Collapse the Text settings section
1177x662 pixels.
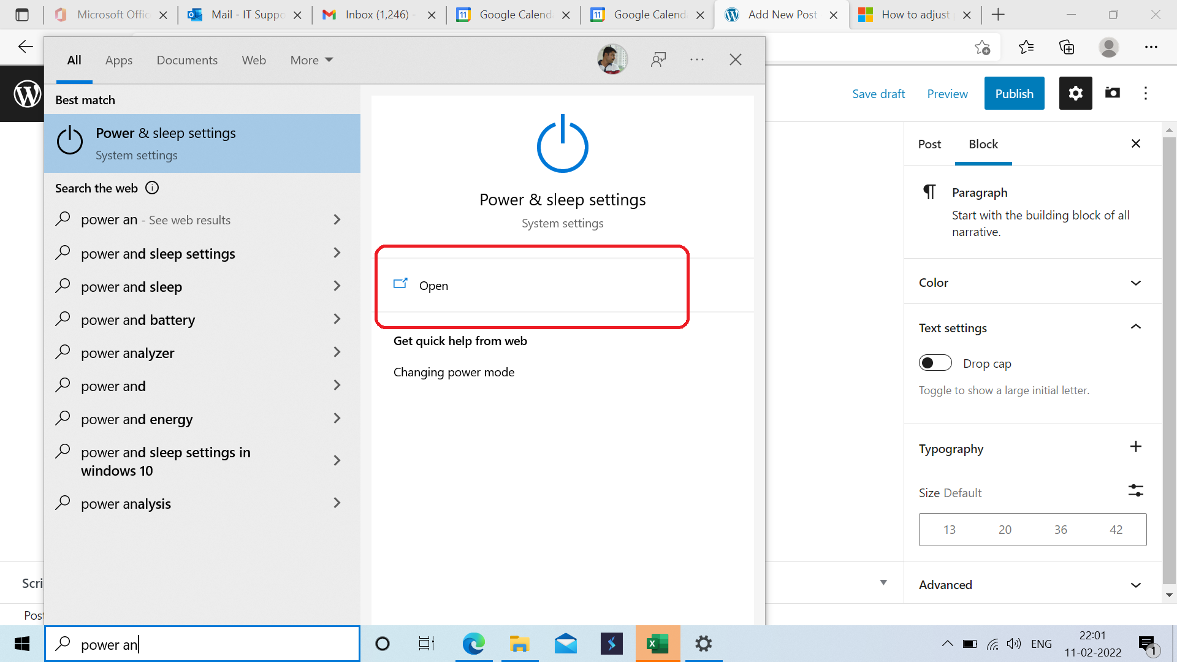pyautogui.click(x=1137, y=327)
